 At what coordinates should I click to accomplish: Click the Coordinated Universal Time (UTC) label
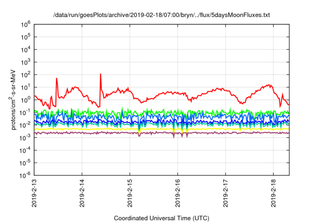click(161, 219)
